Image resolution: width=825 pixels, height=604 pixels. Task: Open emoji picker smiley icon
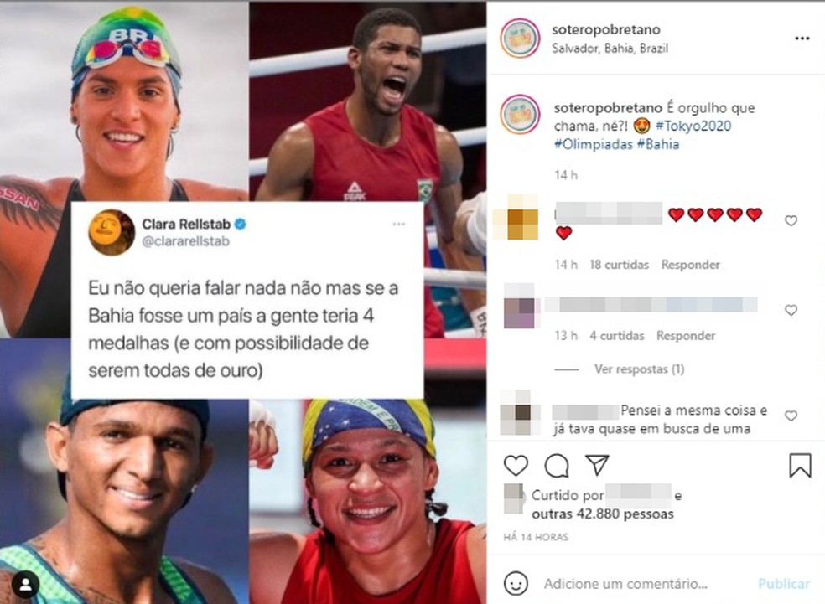coord(516,584)
